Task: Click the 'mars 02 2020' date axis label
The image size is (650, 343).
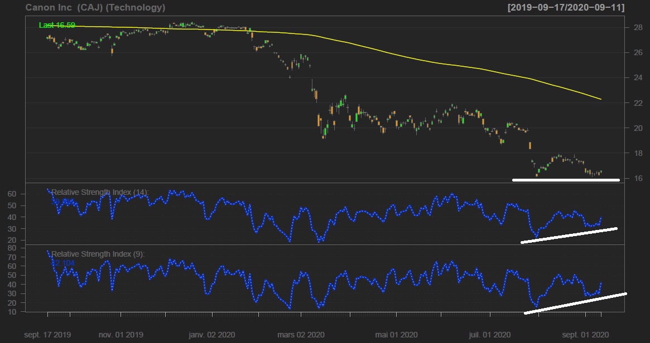Action: point(301,335)
